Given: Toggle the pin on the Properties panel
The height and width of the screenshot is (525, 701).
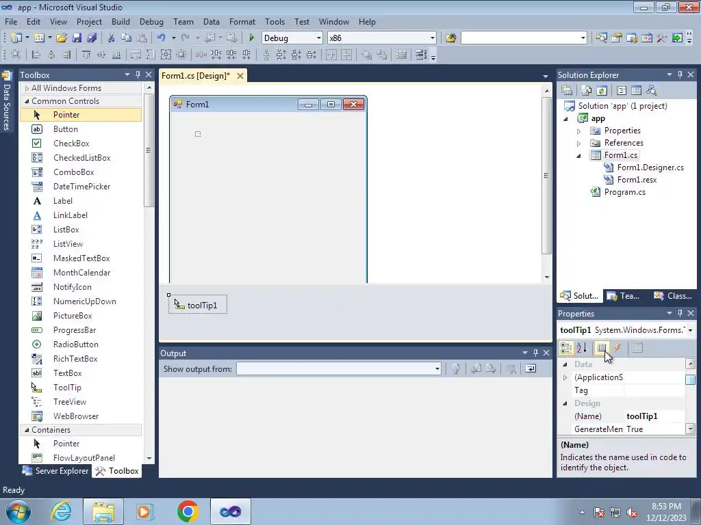Looking at the screenshot, I should click(x=680, y=313).
